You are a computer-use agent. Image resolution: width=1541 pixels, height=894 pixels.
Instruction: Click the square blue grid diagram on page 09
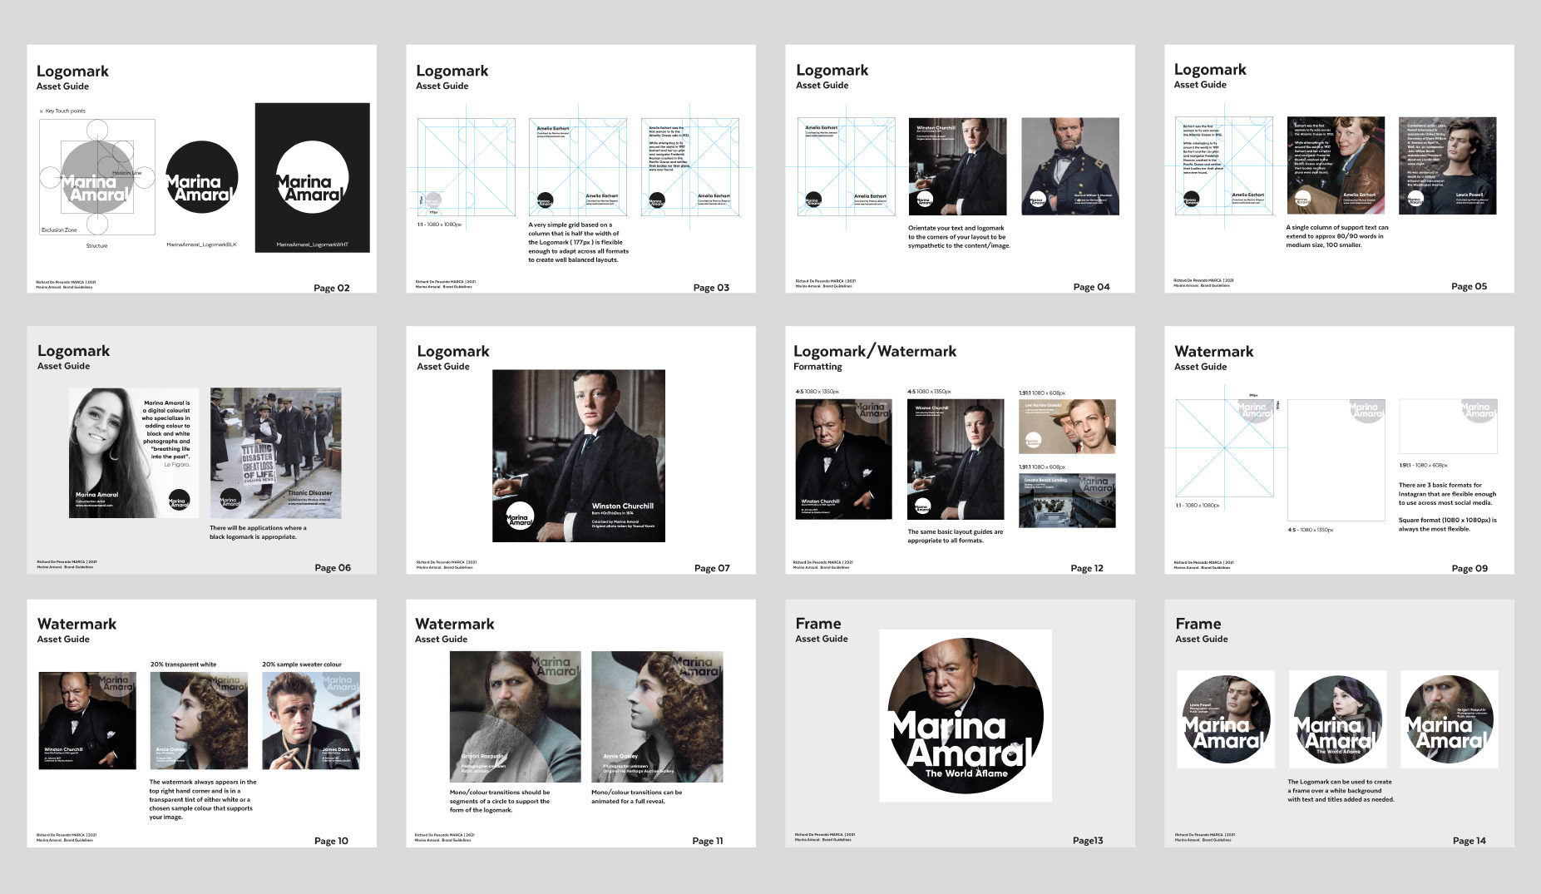1224,448
